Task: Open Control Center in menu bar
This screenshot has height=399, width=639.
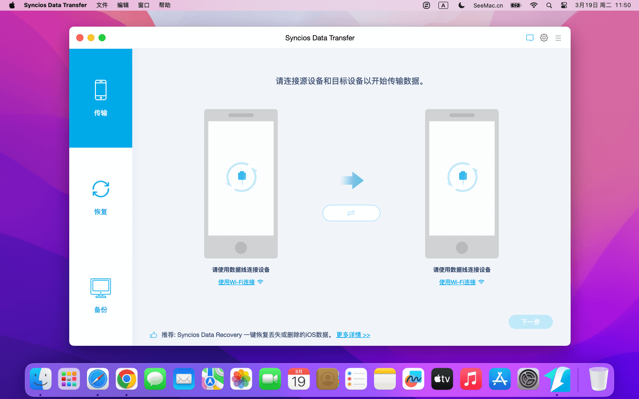Action: pyautogui.click(x=564, y=5)
